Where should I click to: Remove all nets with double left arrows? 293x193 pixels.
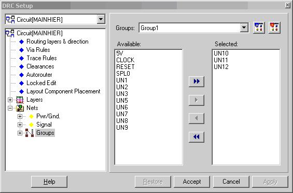[x=197, y=137]
